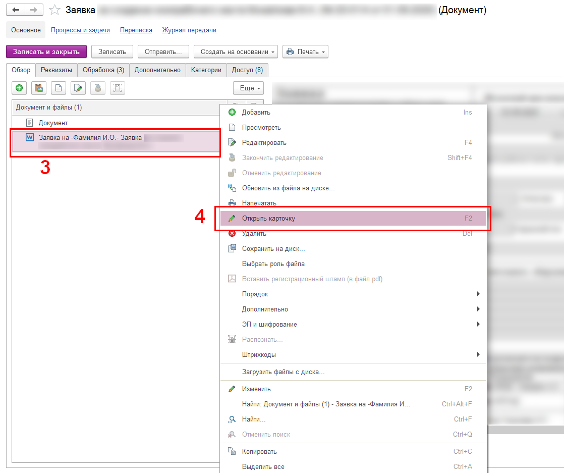Click the green Add file toolbar icon
Viewport: 564px width, 473px height.
click(x=19, y=88)
